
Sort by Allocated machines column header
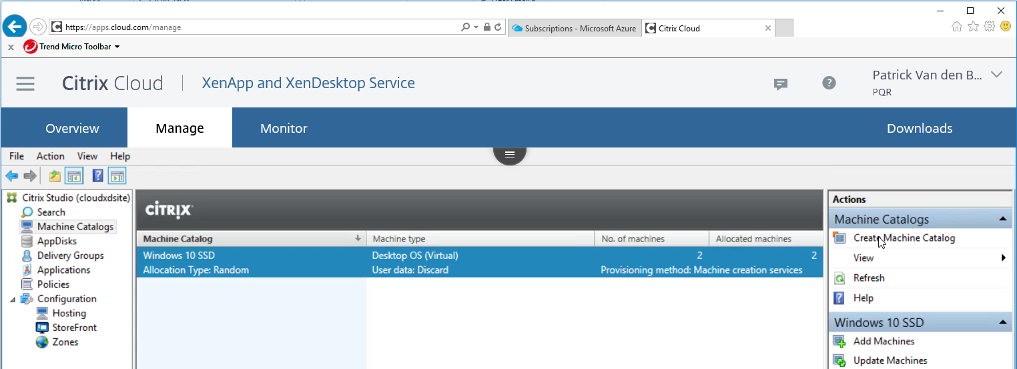click(766, 239)
